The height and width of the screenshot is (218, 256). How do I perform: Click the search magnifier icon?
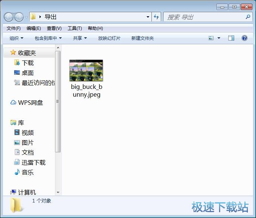tap(248, 17)
